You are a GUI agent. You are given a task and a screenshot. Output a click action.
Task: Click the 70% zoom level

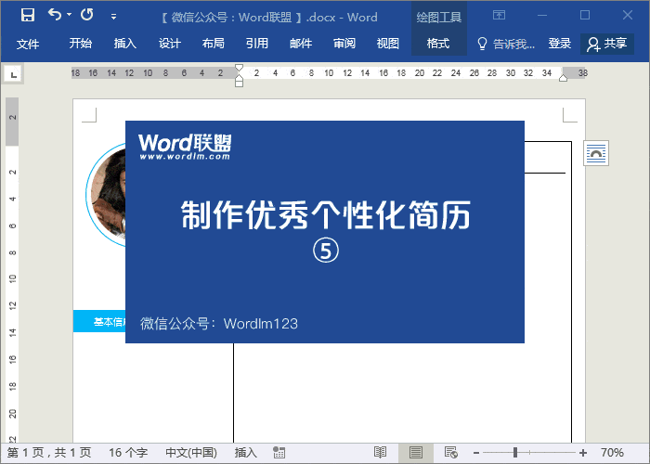(x=612, y=453)
